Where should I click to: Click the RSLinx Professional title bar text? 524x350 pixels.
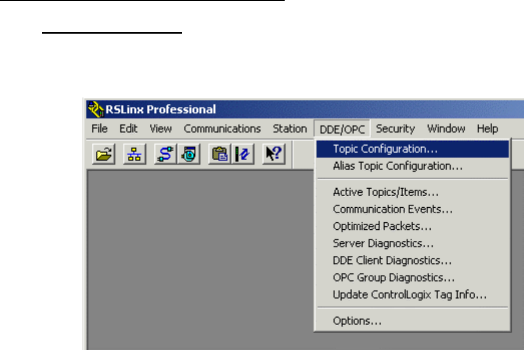click(161, 110)
